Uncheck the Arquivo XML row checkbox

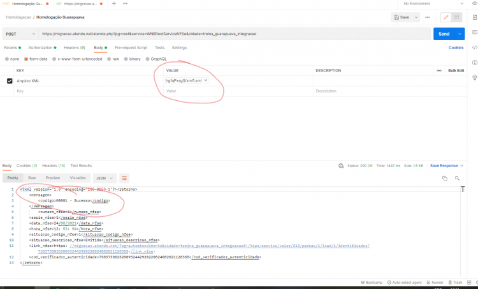(10, 81)
